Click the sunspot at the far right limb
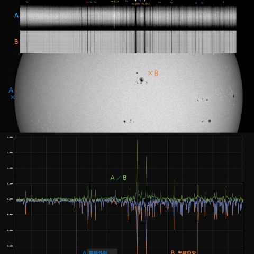Viewport: 254px width, 254px height. pos(233,96)
